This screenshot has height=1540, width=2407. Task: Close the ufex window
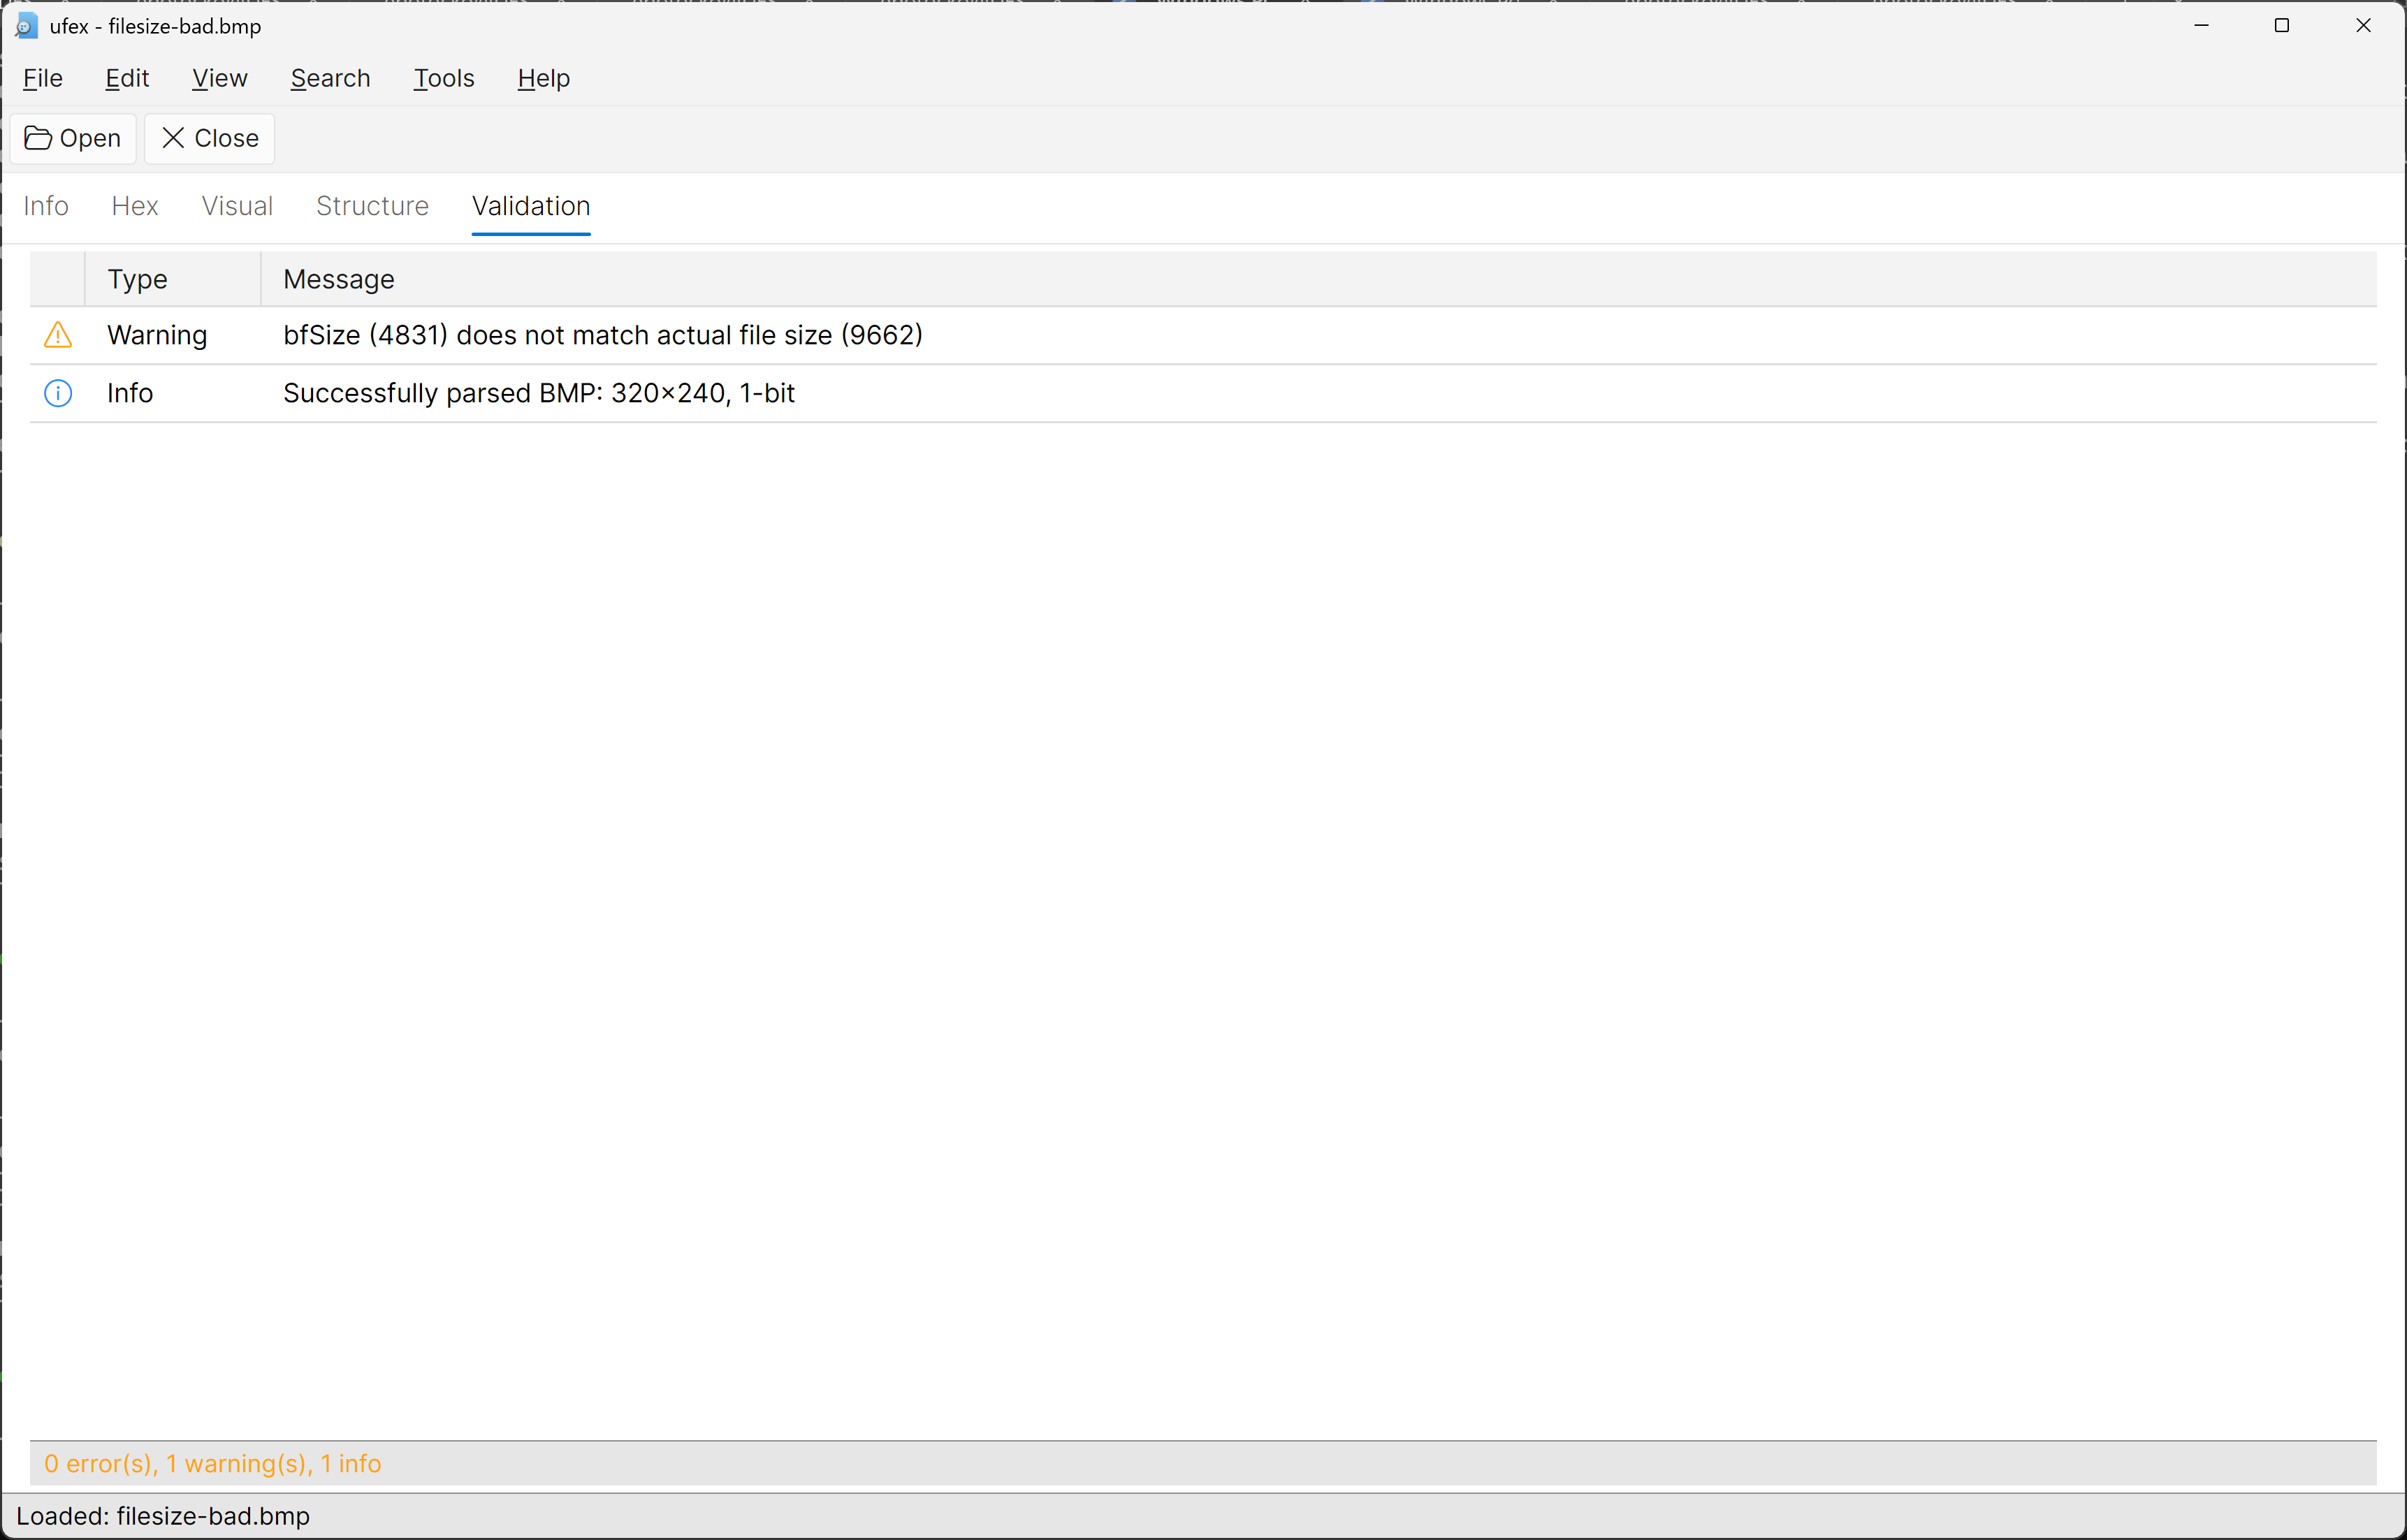coord(2363,26)
